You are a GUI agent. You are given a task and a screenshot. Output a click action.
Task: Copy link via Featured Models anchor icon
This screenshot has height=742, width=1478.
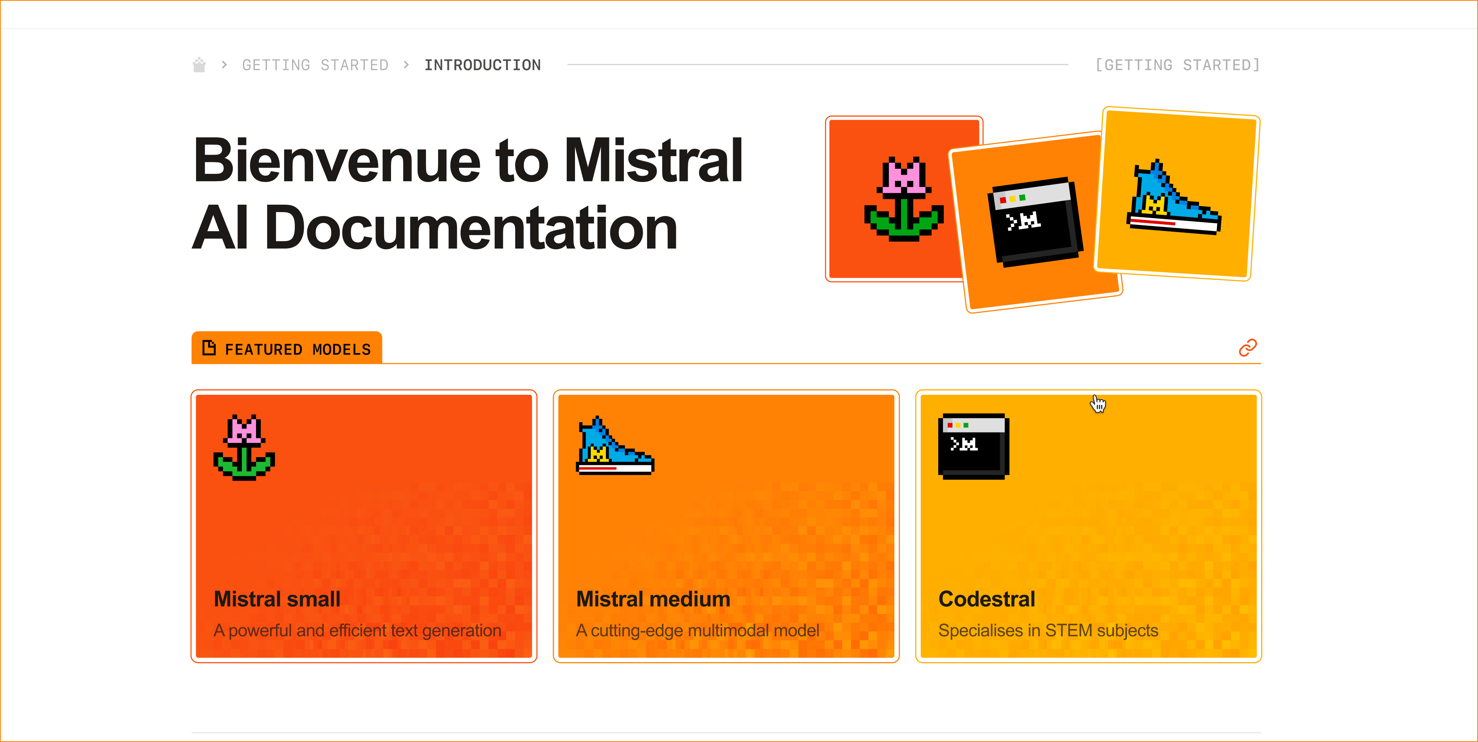[1247, 348]
